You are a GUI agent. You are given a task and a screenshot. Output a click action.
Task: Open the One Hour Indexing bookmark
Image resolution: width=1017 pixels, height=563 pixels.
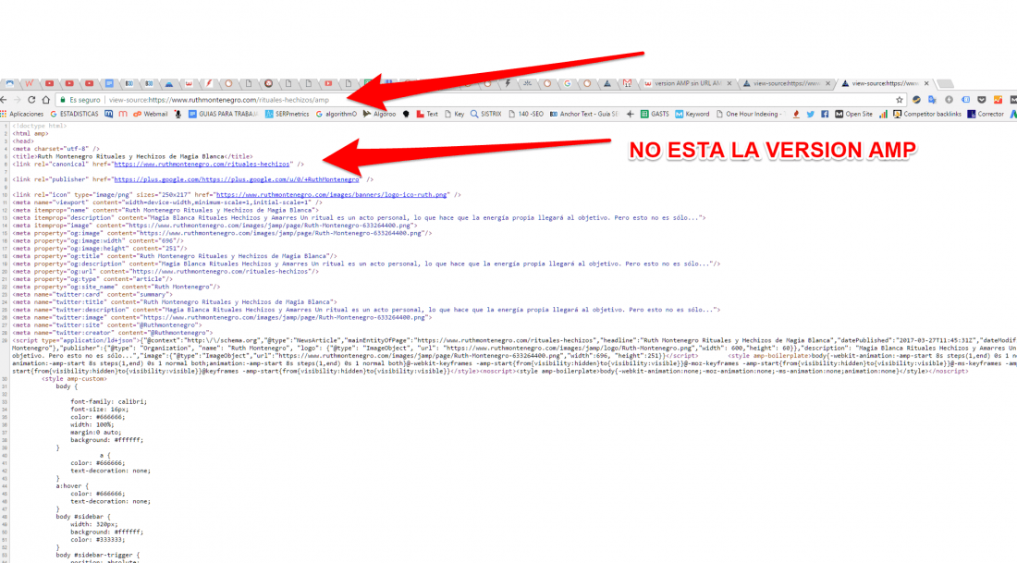coord(750,114)
